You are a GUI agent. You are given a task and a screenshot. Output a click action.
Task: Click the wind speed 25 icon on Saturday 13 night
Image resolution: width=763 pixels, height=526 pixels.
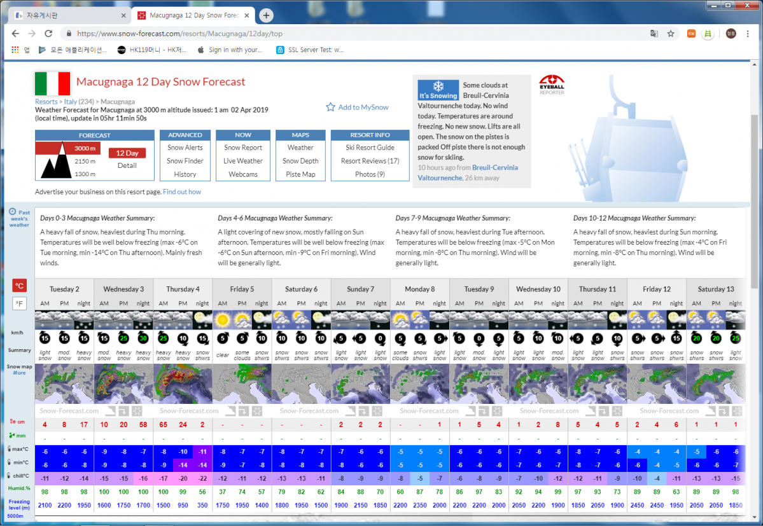point(735,338)
